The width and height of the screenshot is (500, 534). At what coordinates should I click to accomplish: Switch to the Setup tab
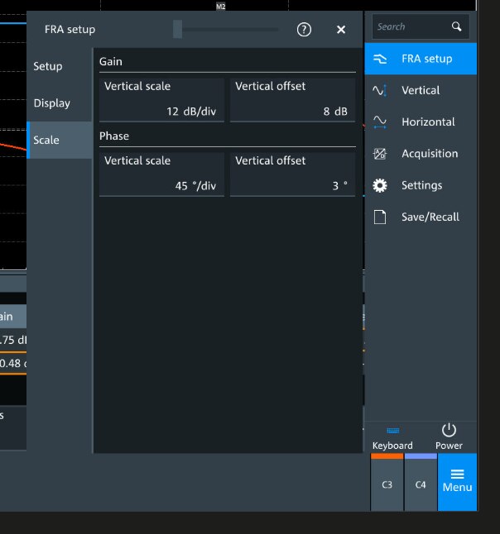[60, 66]
